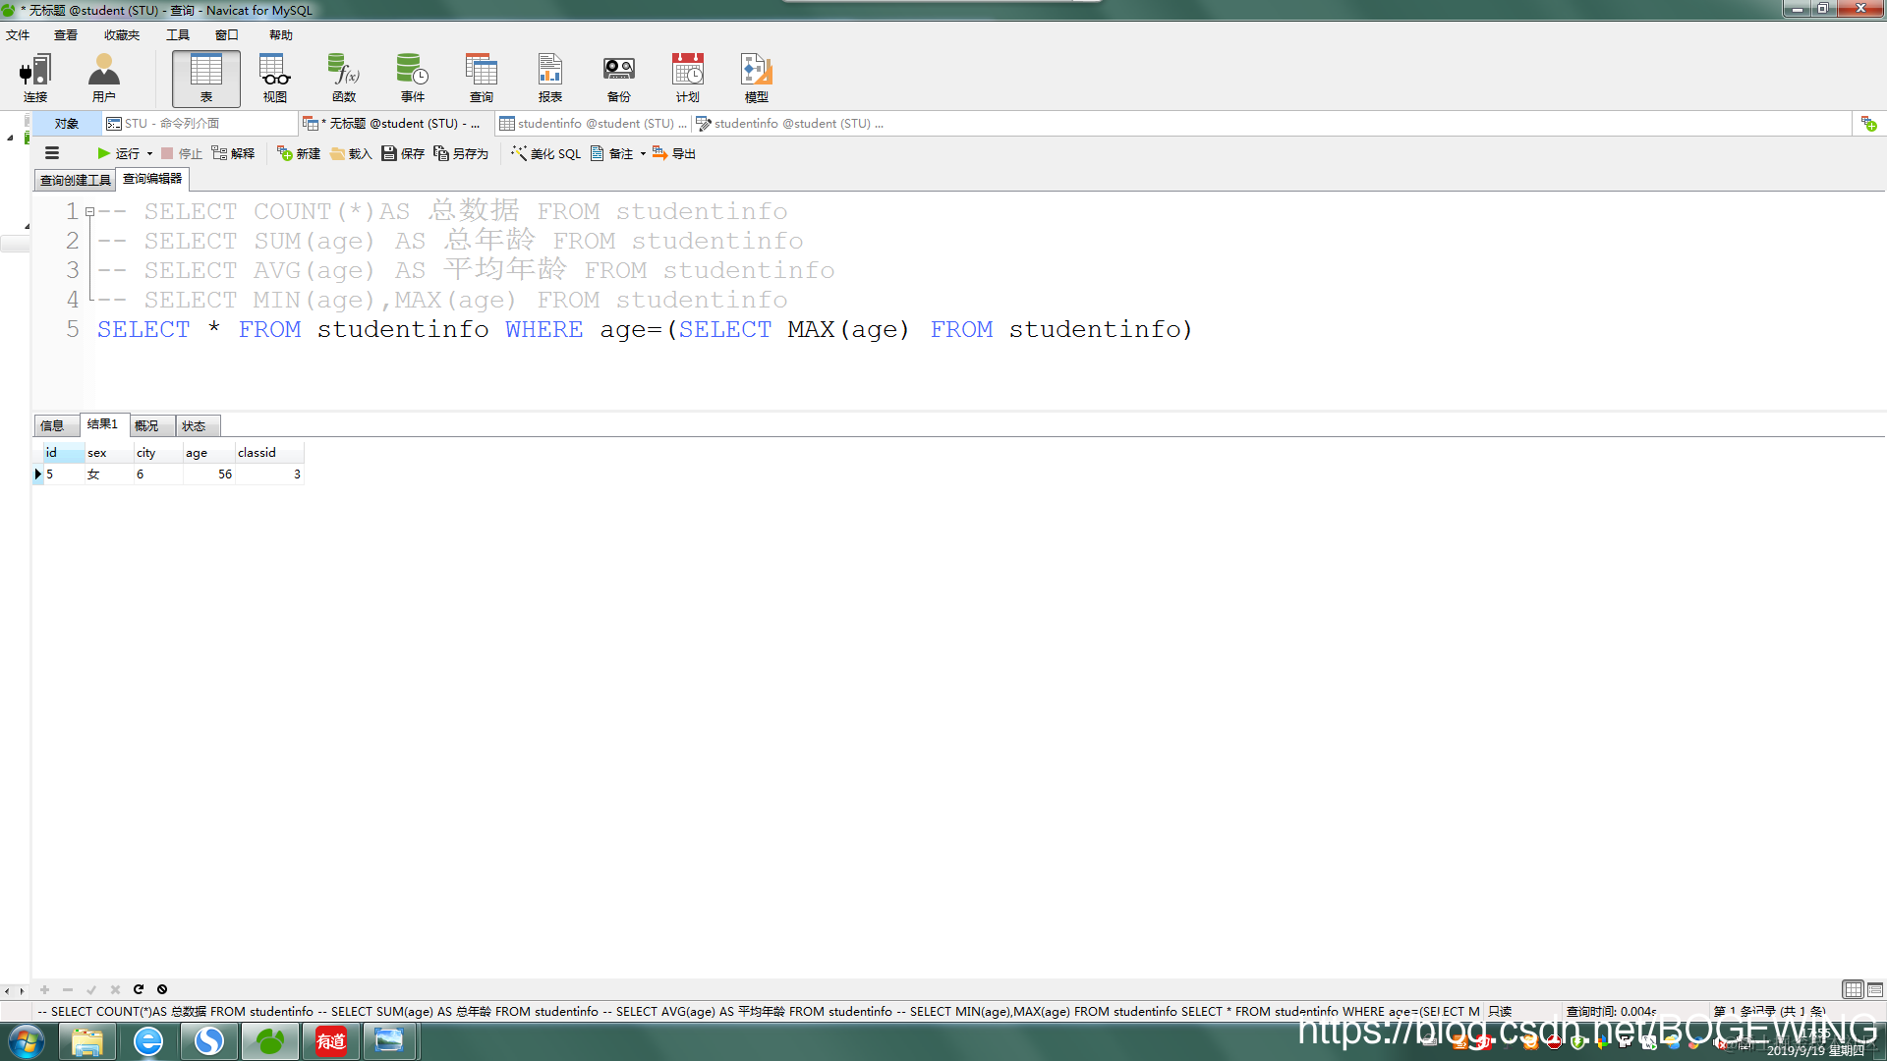Open the 报表 reports icon
The width and height of the screenshot is (1887, 1061).
coord(549,79)
